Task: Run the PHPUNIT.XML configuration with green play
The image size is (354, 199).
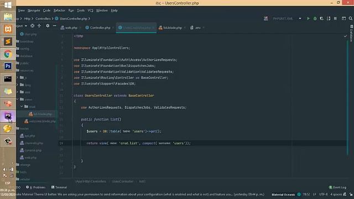Action: [x=308, y=18]
